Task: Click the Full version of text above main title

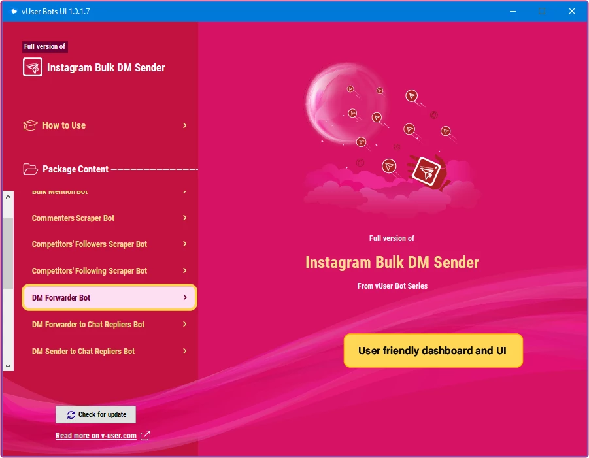Action: [392, 238]
